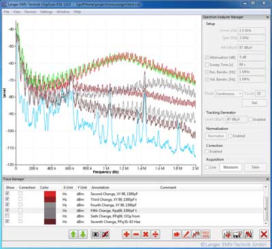Viewport: 272px width, 249px height.
Task: Click the red right-arrow icon
Action: click(x=177, y=234)
